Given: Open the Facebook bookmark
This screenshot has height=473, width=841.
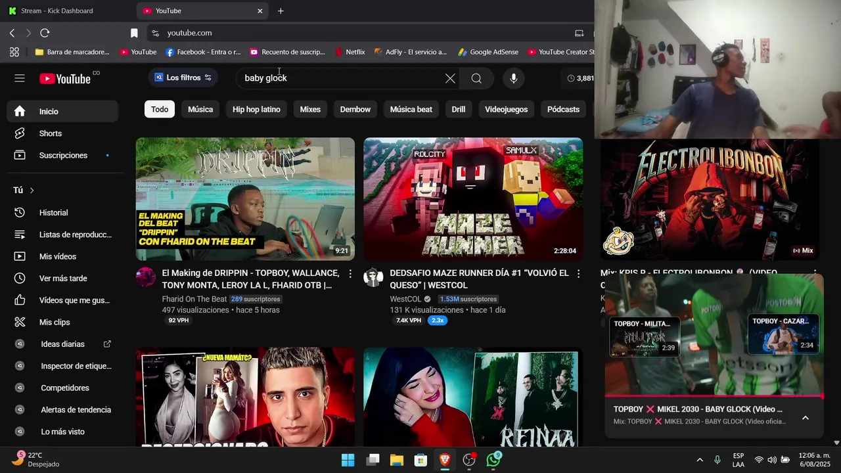Looking at the screenshot, I should 203,52.
